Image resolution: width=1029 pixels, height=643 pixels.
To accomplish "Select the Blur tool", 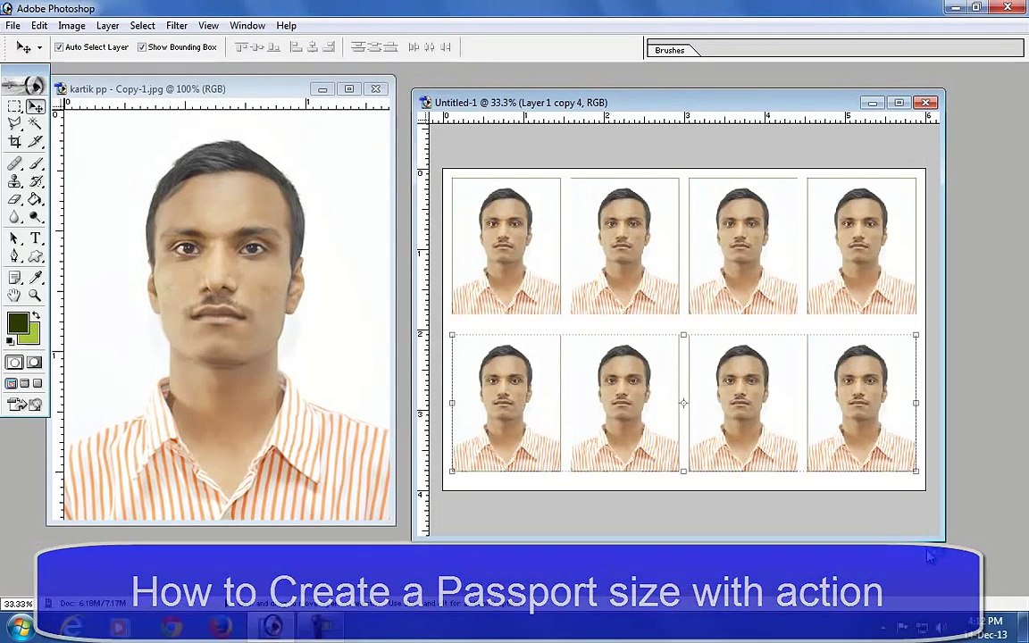I will tap(13, 216).
